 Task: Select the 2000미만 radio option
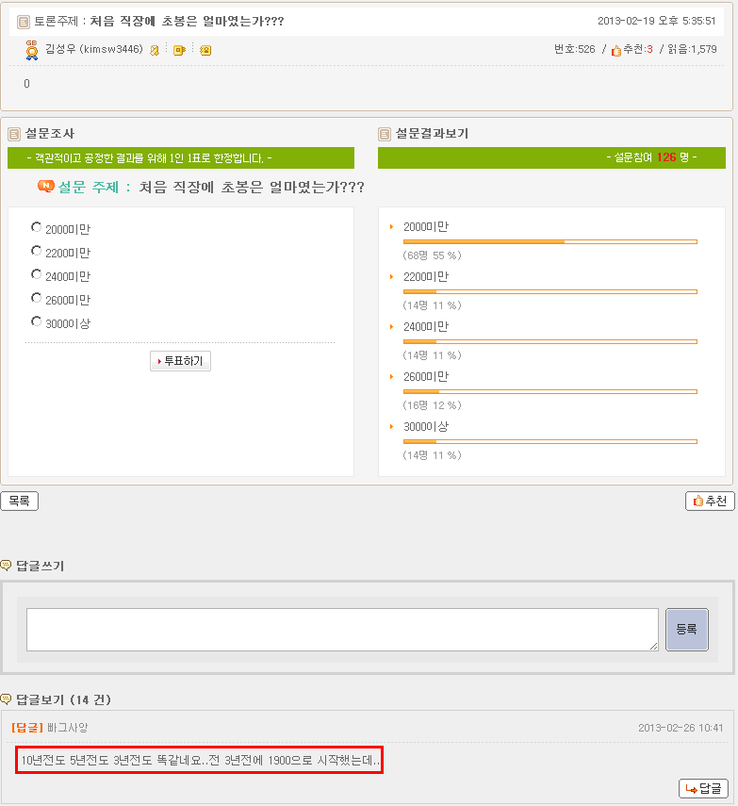pyautogui.click(x=37, y=227)
